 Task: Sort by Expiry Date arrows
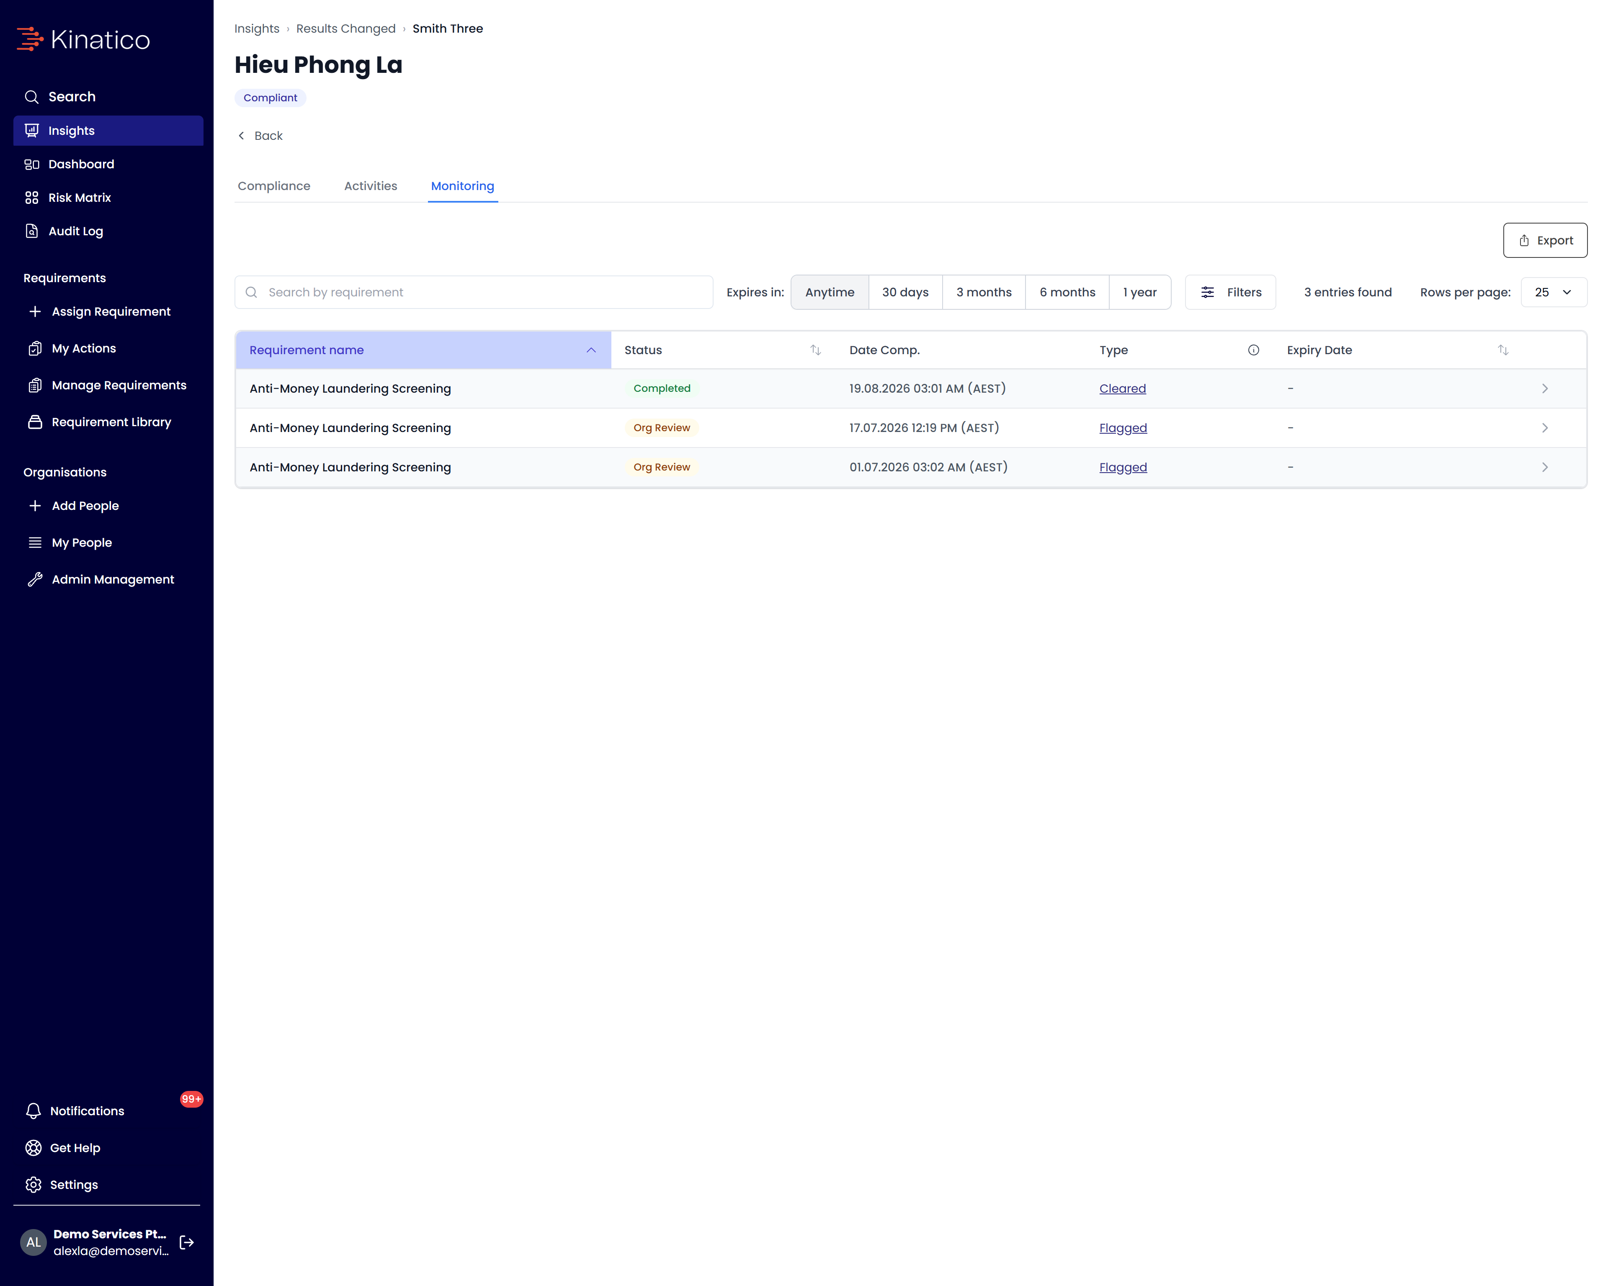[x=1503, y=350]
